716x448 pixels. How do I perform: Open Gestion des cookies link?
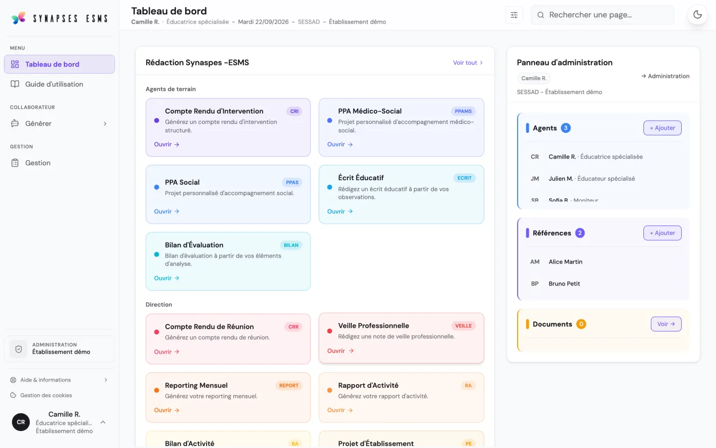[46, 395]
